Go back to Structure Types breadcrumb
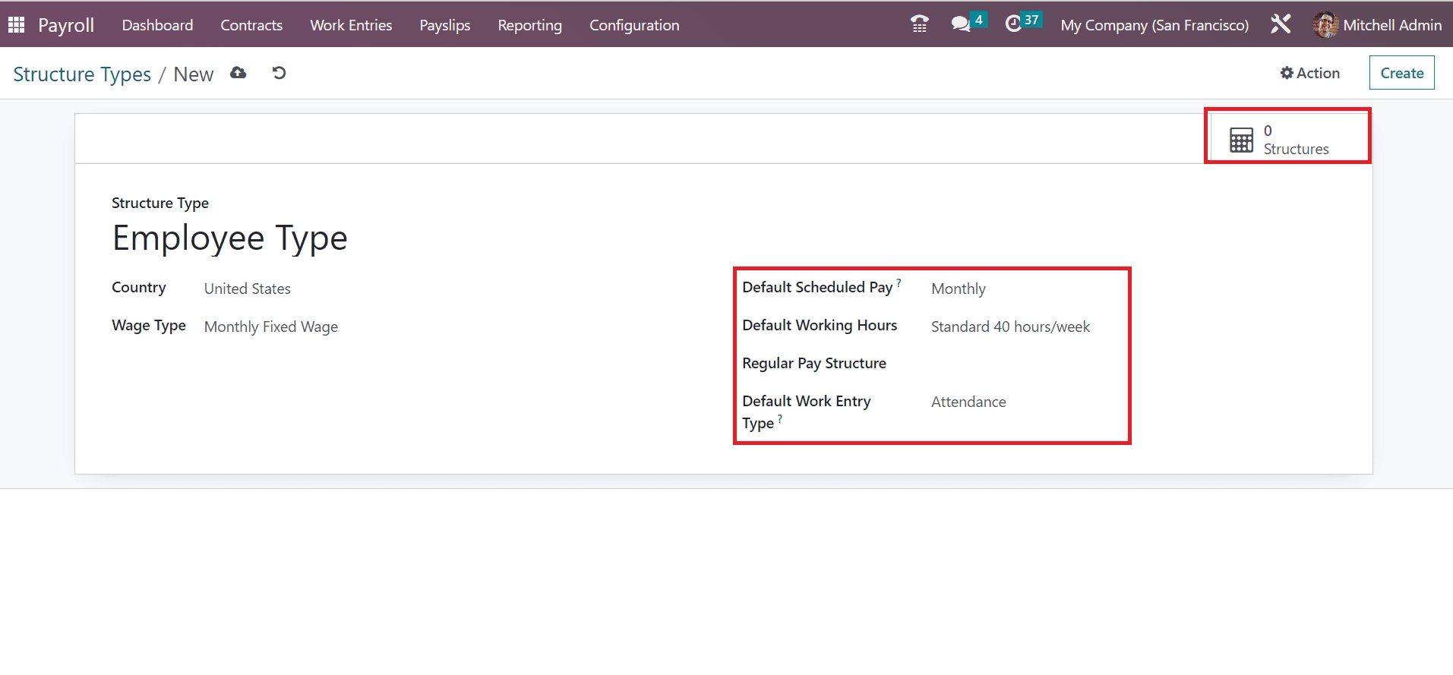This screenshot has height=675, width=1453. [x=82, y=74]
